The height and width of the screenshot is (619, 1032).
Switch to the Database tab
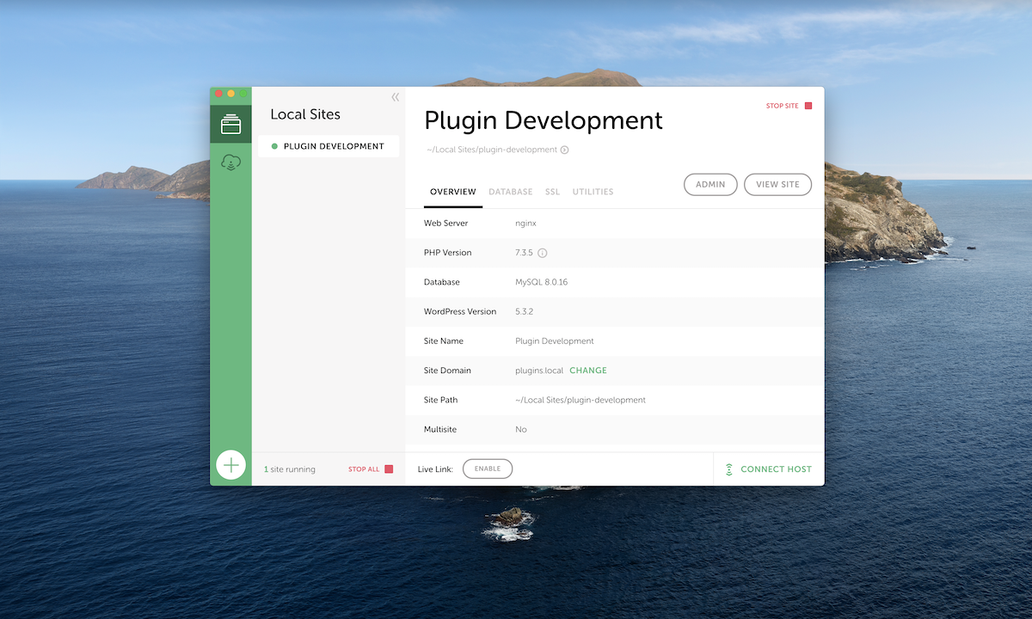[x=511, y=192]
